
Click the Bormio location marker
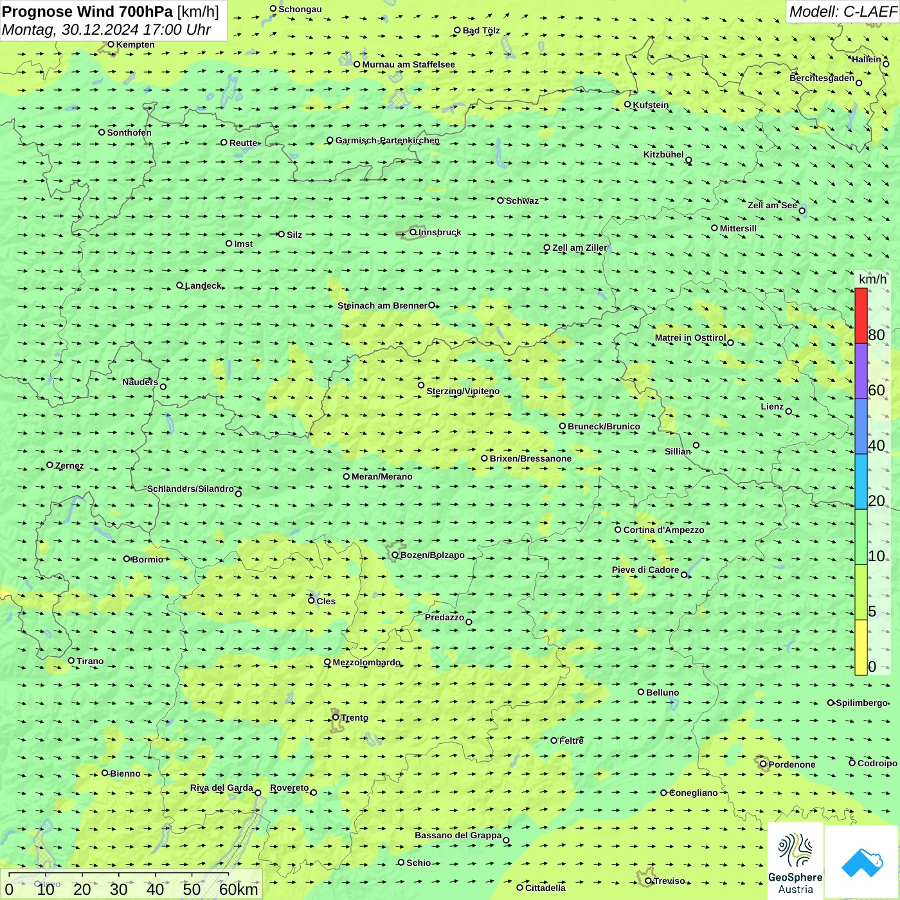(127, 559)
